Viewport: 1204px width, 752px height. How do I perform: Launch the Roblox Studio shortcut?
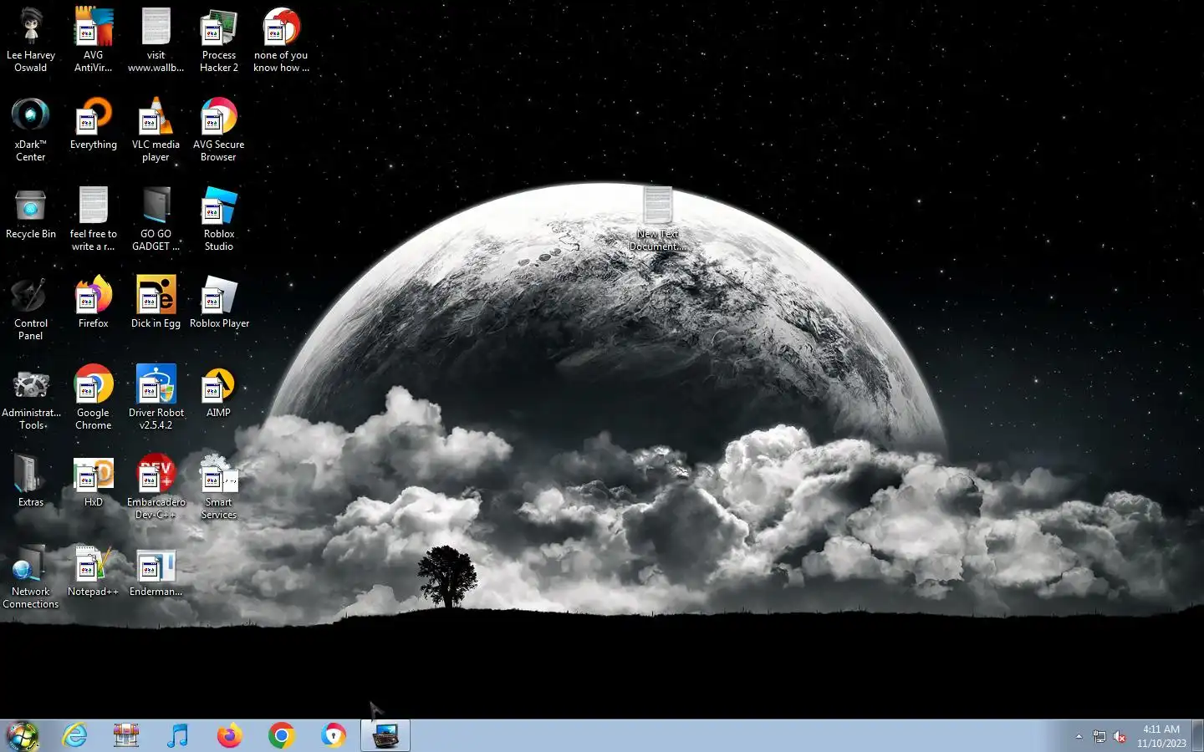coord(218,218)
